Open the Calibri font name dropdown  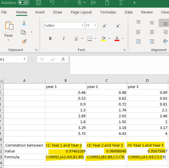coord(83,26)
